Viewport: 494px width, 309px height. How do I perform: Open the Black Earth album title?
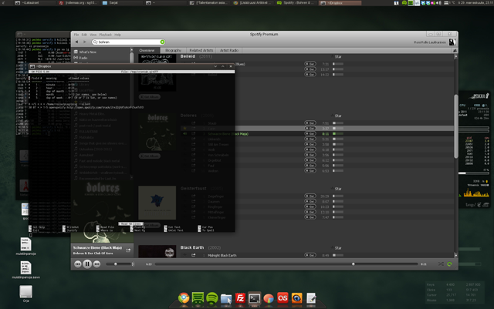(192, 247)
